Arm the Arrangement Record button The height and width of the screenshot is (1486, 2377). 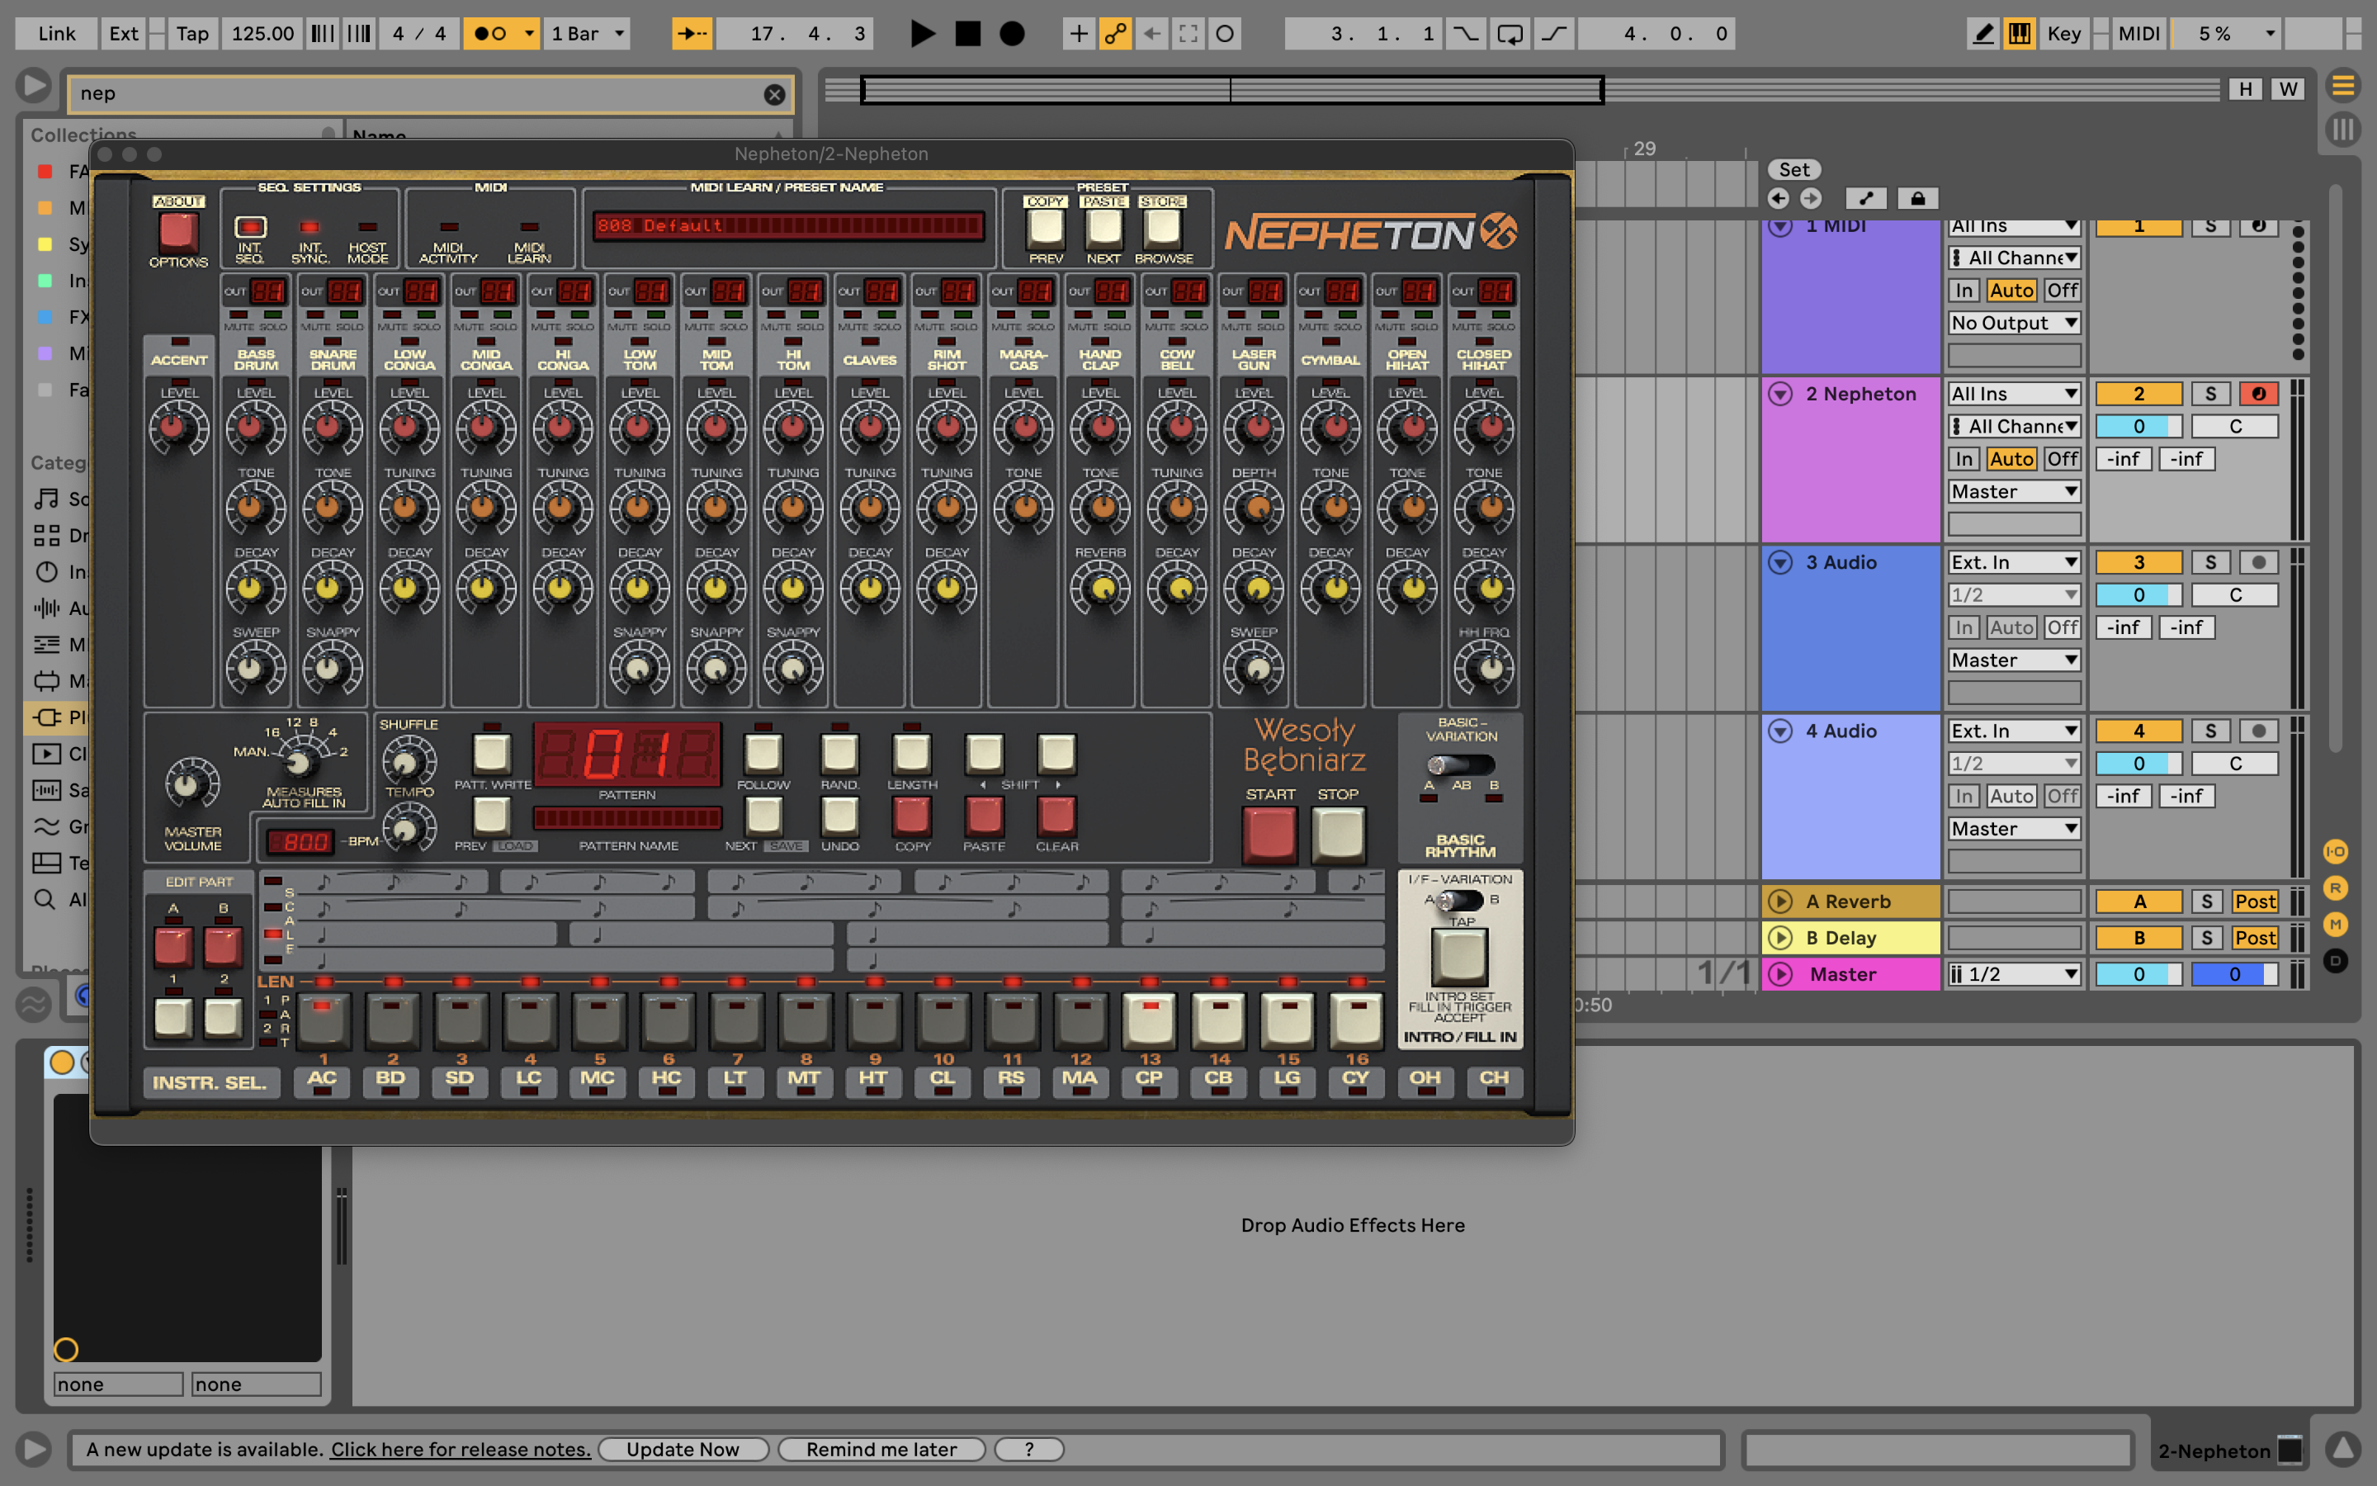(1012, 33)
